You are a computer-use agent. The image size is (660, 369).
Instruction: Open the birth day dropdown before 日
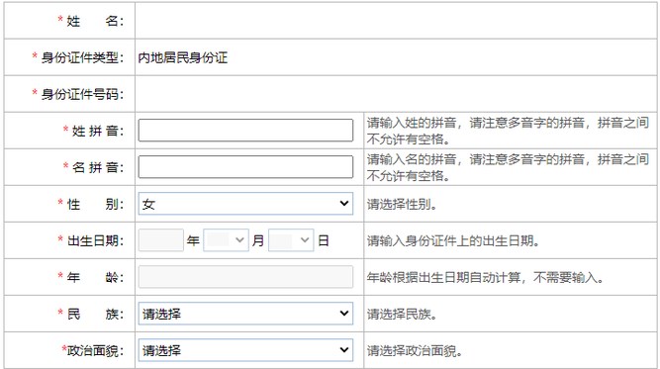tap(291, 240)
